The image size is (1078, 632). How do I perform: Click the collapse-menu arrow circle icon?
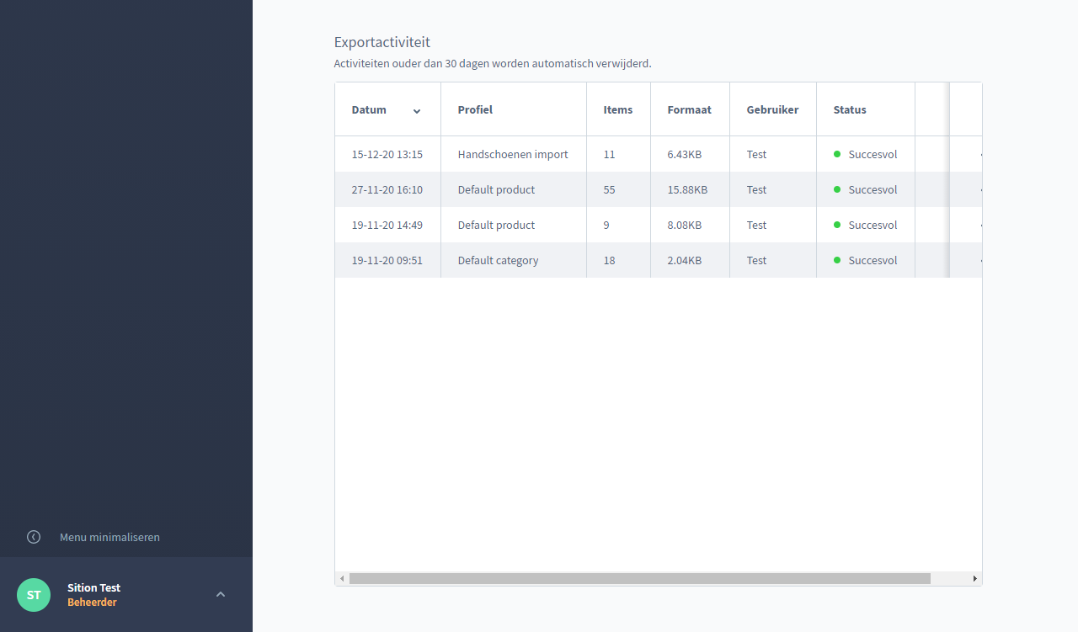(x=34, y=537)
